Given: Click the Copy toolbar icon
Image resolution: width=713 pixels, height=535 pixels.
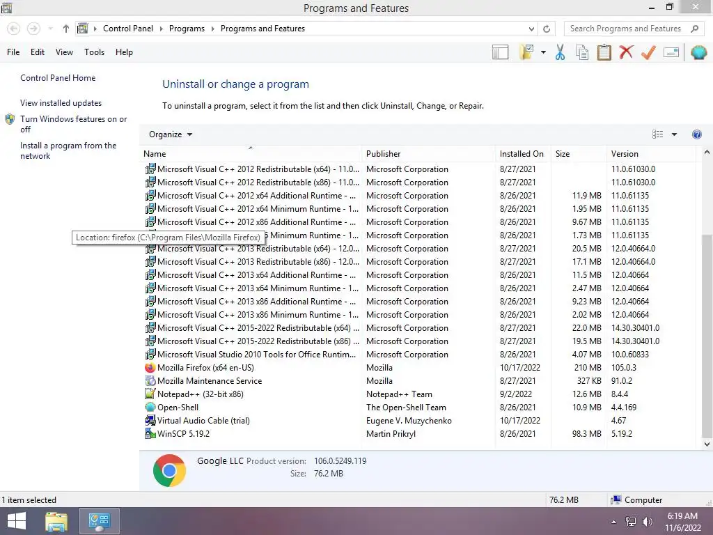Looking at the screenshot, I should tap(582, 52).
